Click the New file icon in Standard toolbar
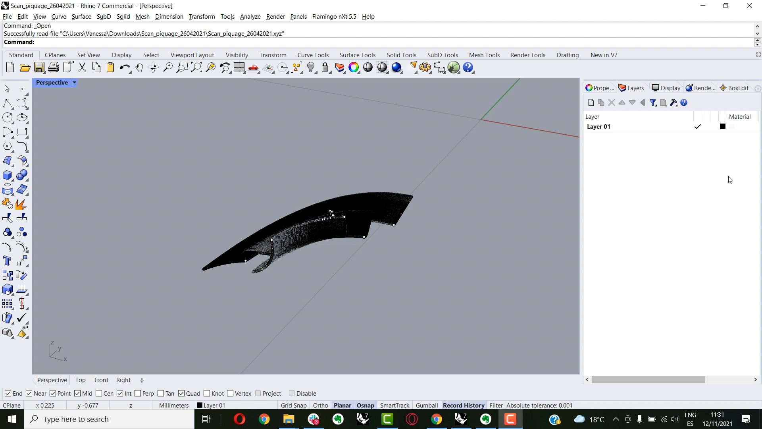 click(x=10, y=68)
